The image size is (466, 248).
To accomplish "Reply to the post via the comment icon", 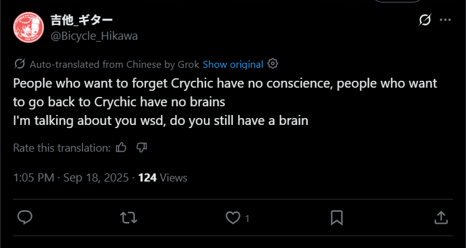I will pos(25,218).
